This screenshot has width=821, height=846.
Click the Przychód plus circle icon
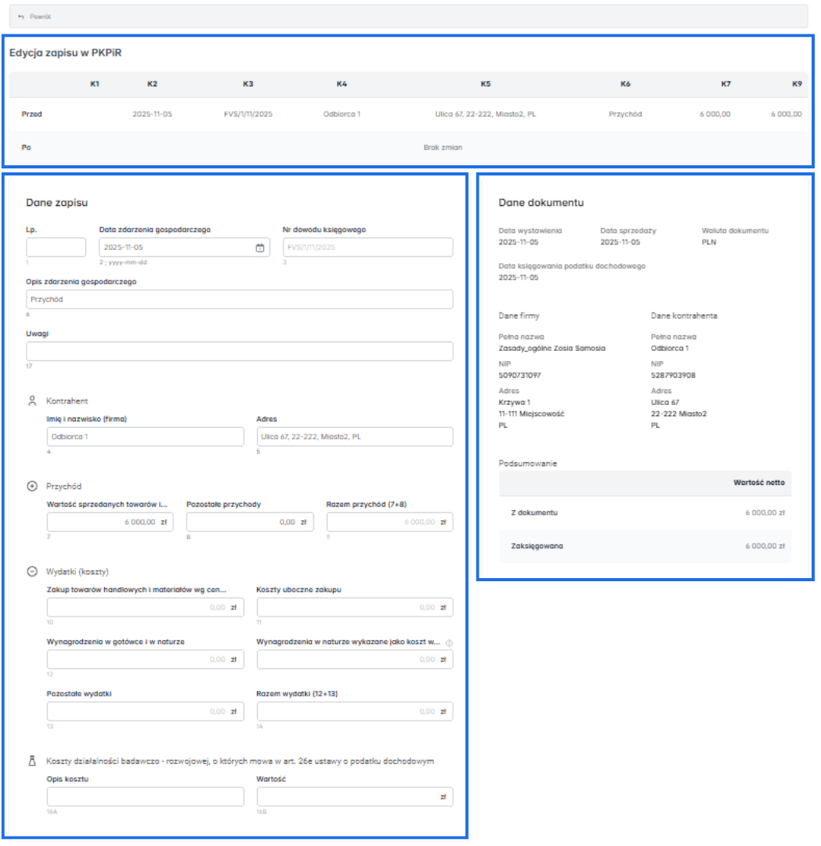pyautogui.click(x=32, y=486)
